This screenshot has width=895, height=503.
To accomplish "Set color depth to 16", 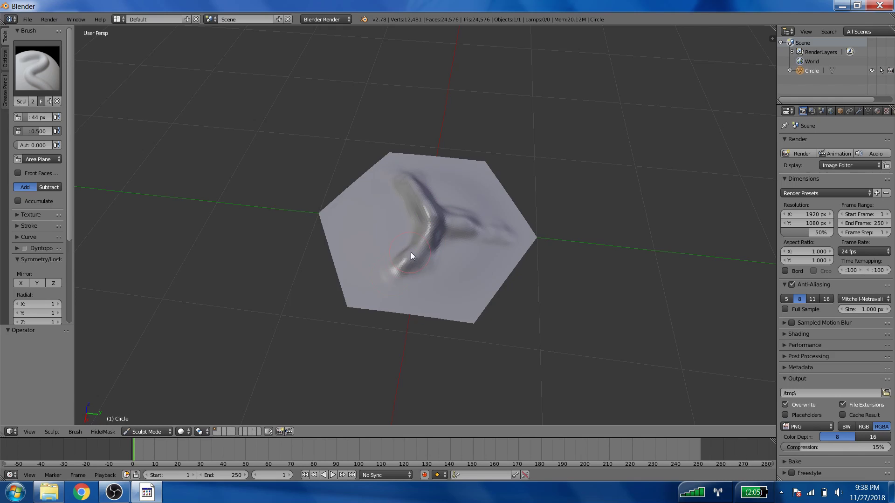I will [x=873, y=436].
